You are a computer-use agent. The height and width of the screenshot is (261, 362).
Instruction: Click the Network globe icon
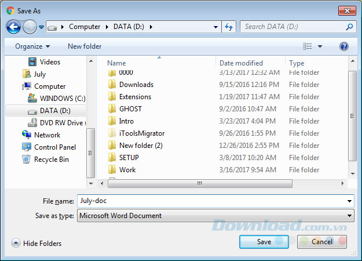click(x=27, y=135)
